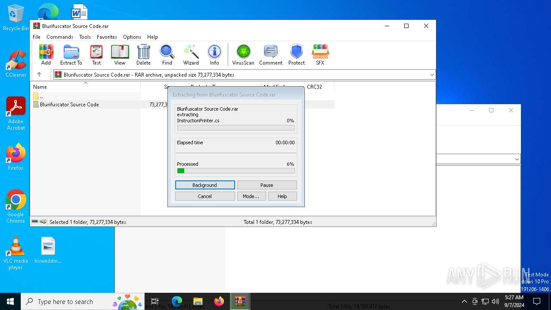Click the status bar drive icon
551x310 pixels.
(35, 222)
